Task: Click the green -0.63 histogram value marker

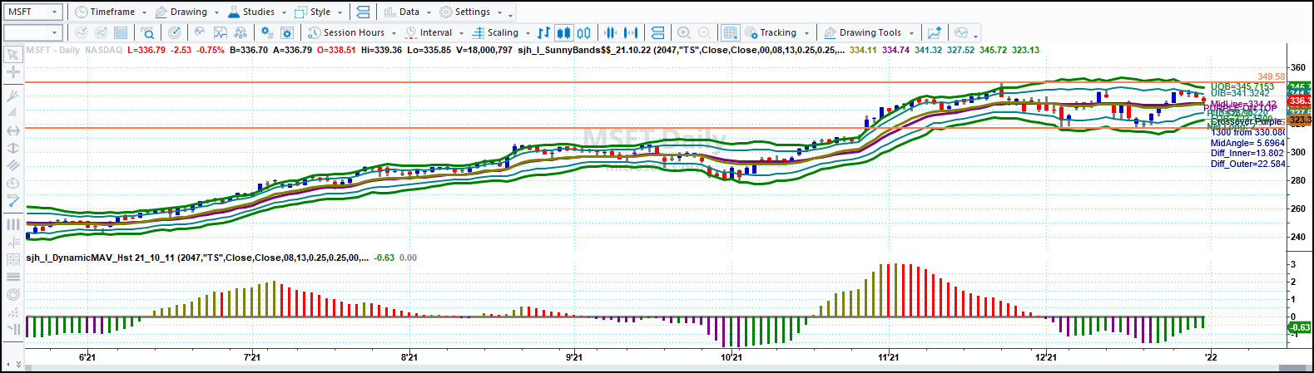Action: (x=1299, y=328)
